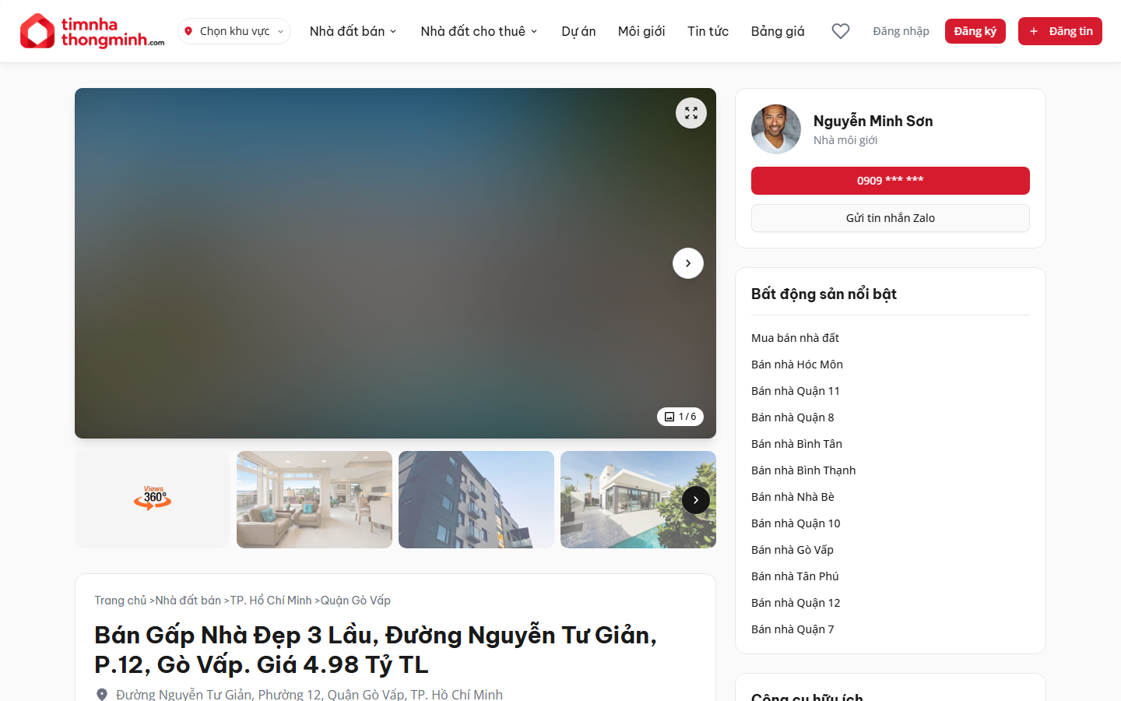Open broker name Nguyễn Minh Sơn

pos(873,121)
